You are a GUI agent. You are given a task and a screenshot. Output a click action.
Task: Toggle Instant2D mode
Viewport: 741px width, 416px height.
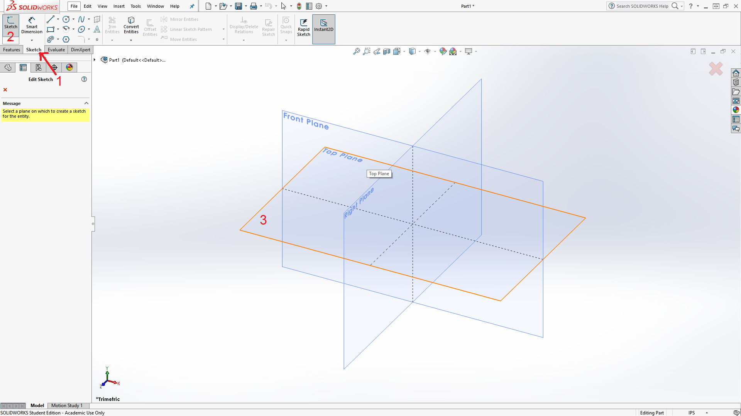pos(323,29)
